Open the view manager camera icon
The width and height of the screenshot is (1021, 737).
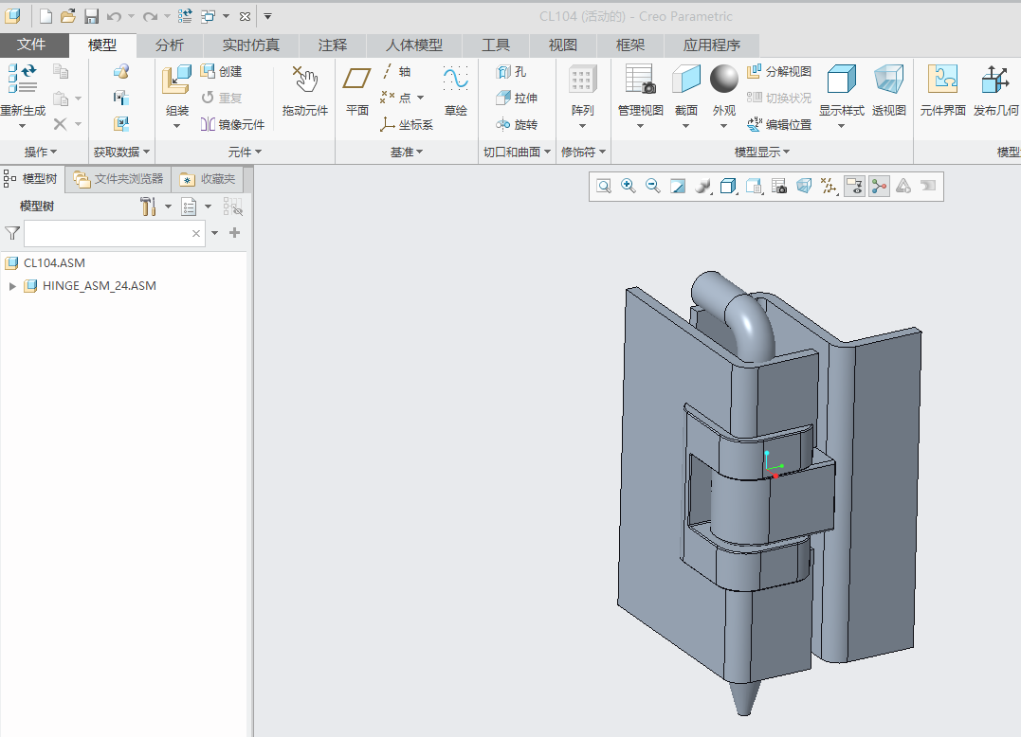(x=779, y=187)
